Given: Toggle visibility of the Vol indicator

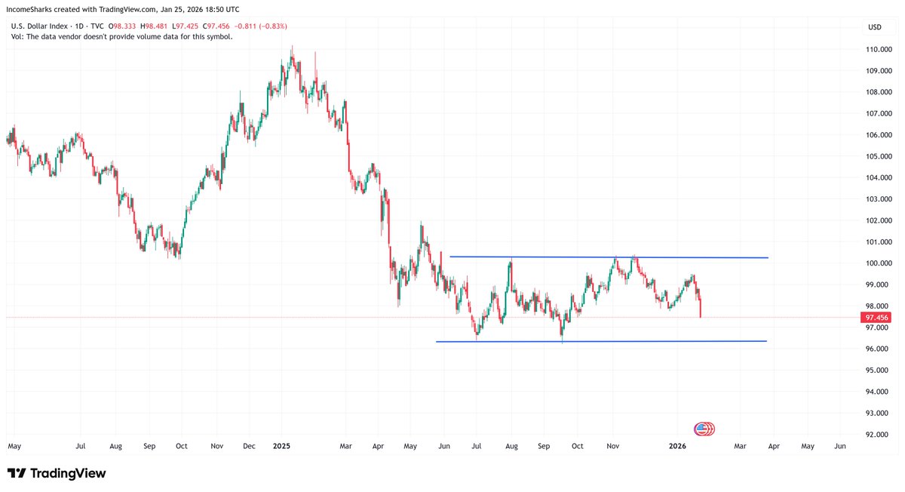Looking at the screenshot, I should [x=17, y=36].
